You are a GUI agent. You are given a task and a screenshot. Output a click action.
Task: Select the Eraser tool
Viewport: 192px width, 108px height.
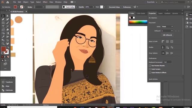pyautogui.click(x=7, y=30)
